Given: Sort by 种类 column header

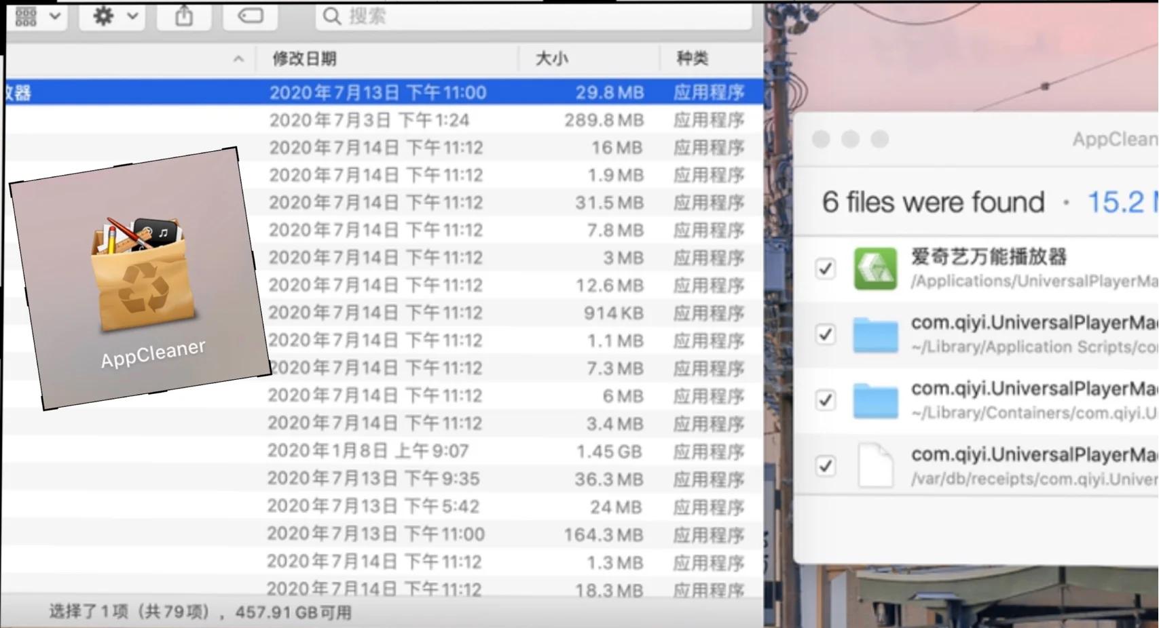Looking at the screenshot, I should click(x=693, y=59).
